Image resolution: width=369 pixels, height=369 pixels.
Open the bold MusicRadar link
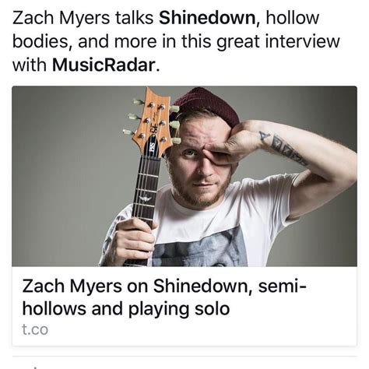104,65
